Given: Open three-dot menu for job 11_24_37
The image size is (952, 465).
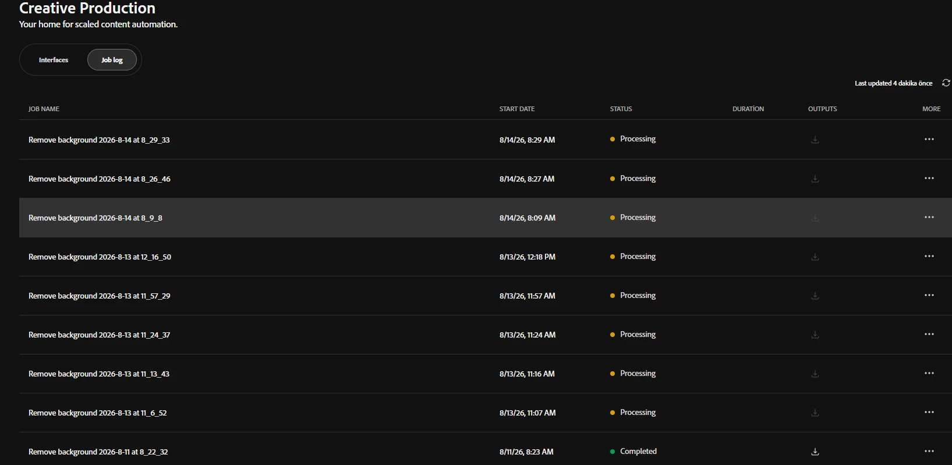Looking at the screenshot, I should (929, 334).
